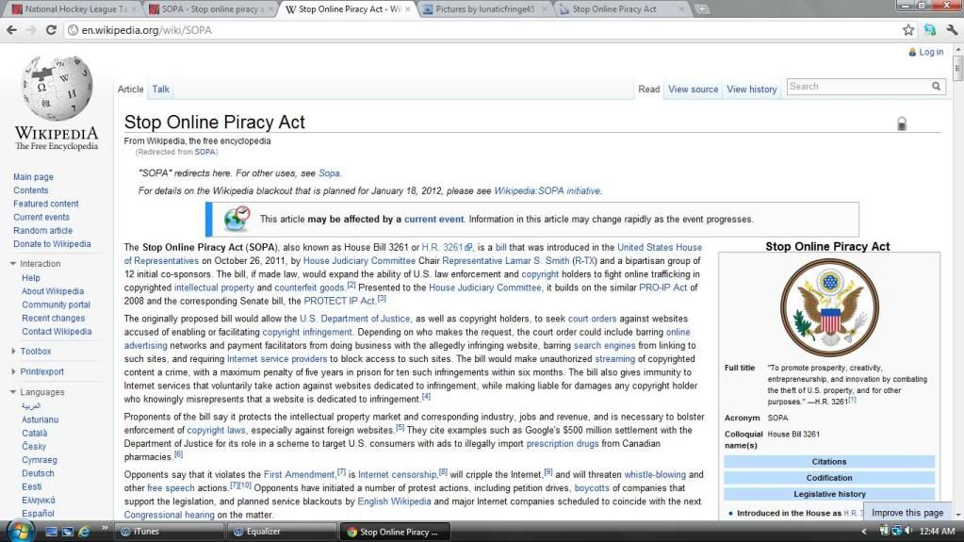Click the Sopa disambiguation link
Viewport: 964px width, 542px height.
coord(329,173)
